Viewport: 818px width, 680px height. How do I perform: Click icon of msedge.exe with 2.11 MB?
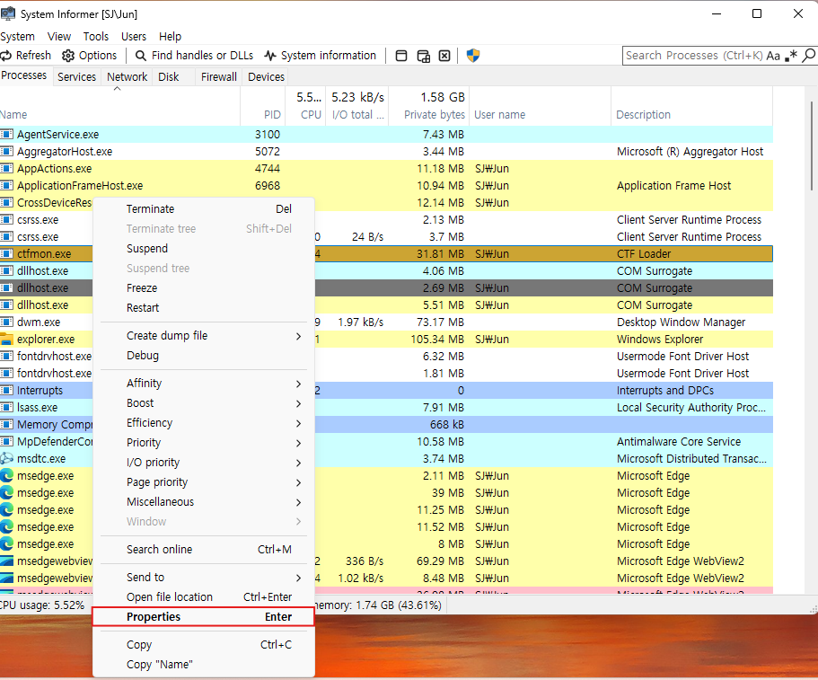pos(6,475)
